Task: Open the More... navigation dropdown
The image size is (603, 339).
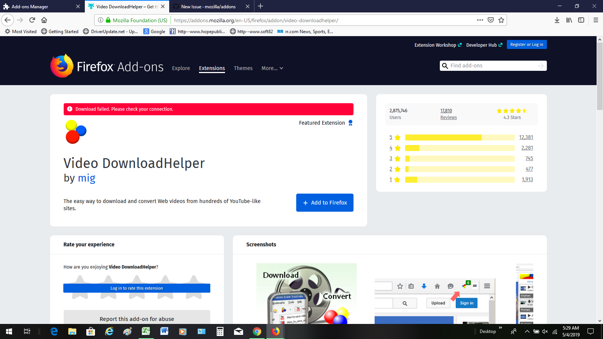Action: click(272, 68)
